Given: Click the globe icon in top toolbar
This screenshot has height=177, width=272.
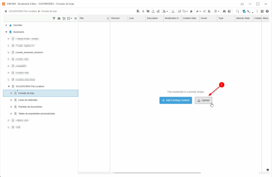Looking at the screenshot, I should [229, 11].
